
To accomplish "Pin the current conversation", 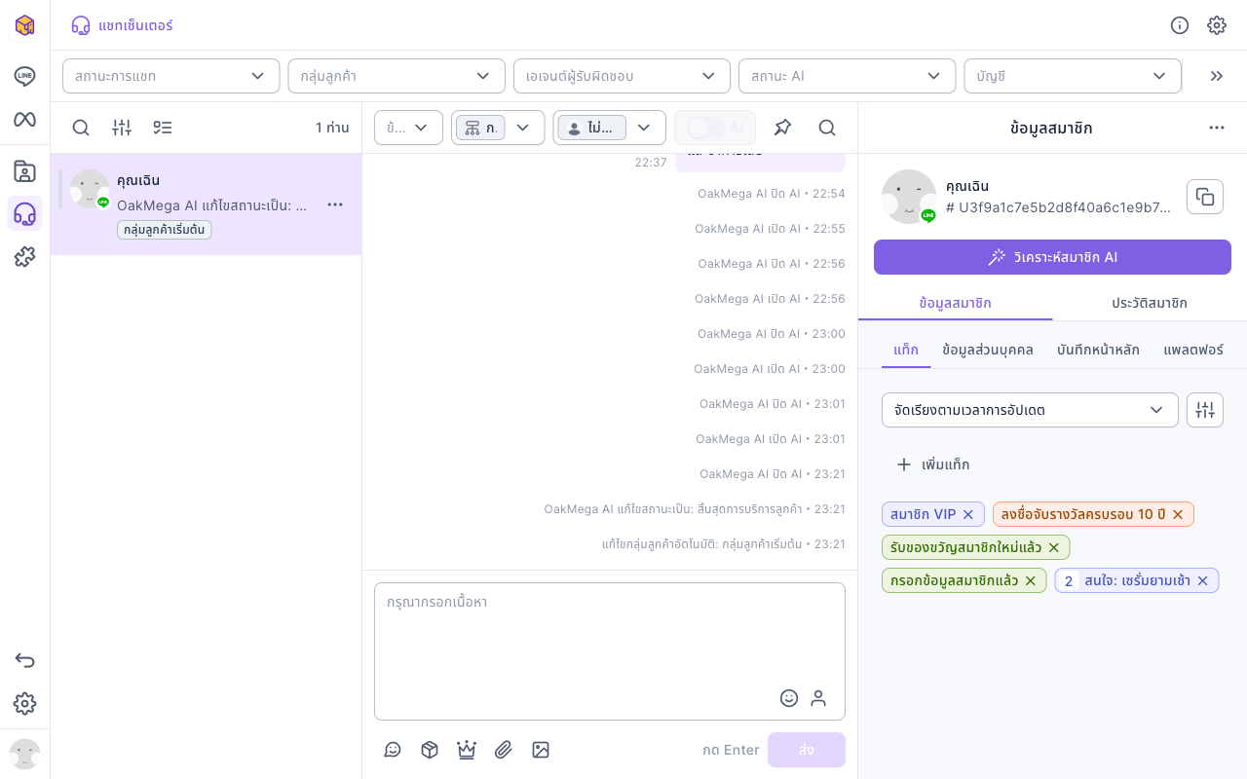I will coord(782,128).
